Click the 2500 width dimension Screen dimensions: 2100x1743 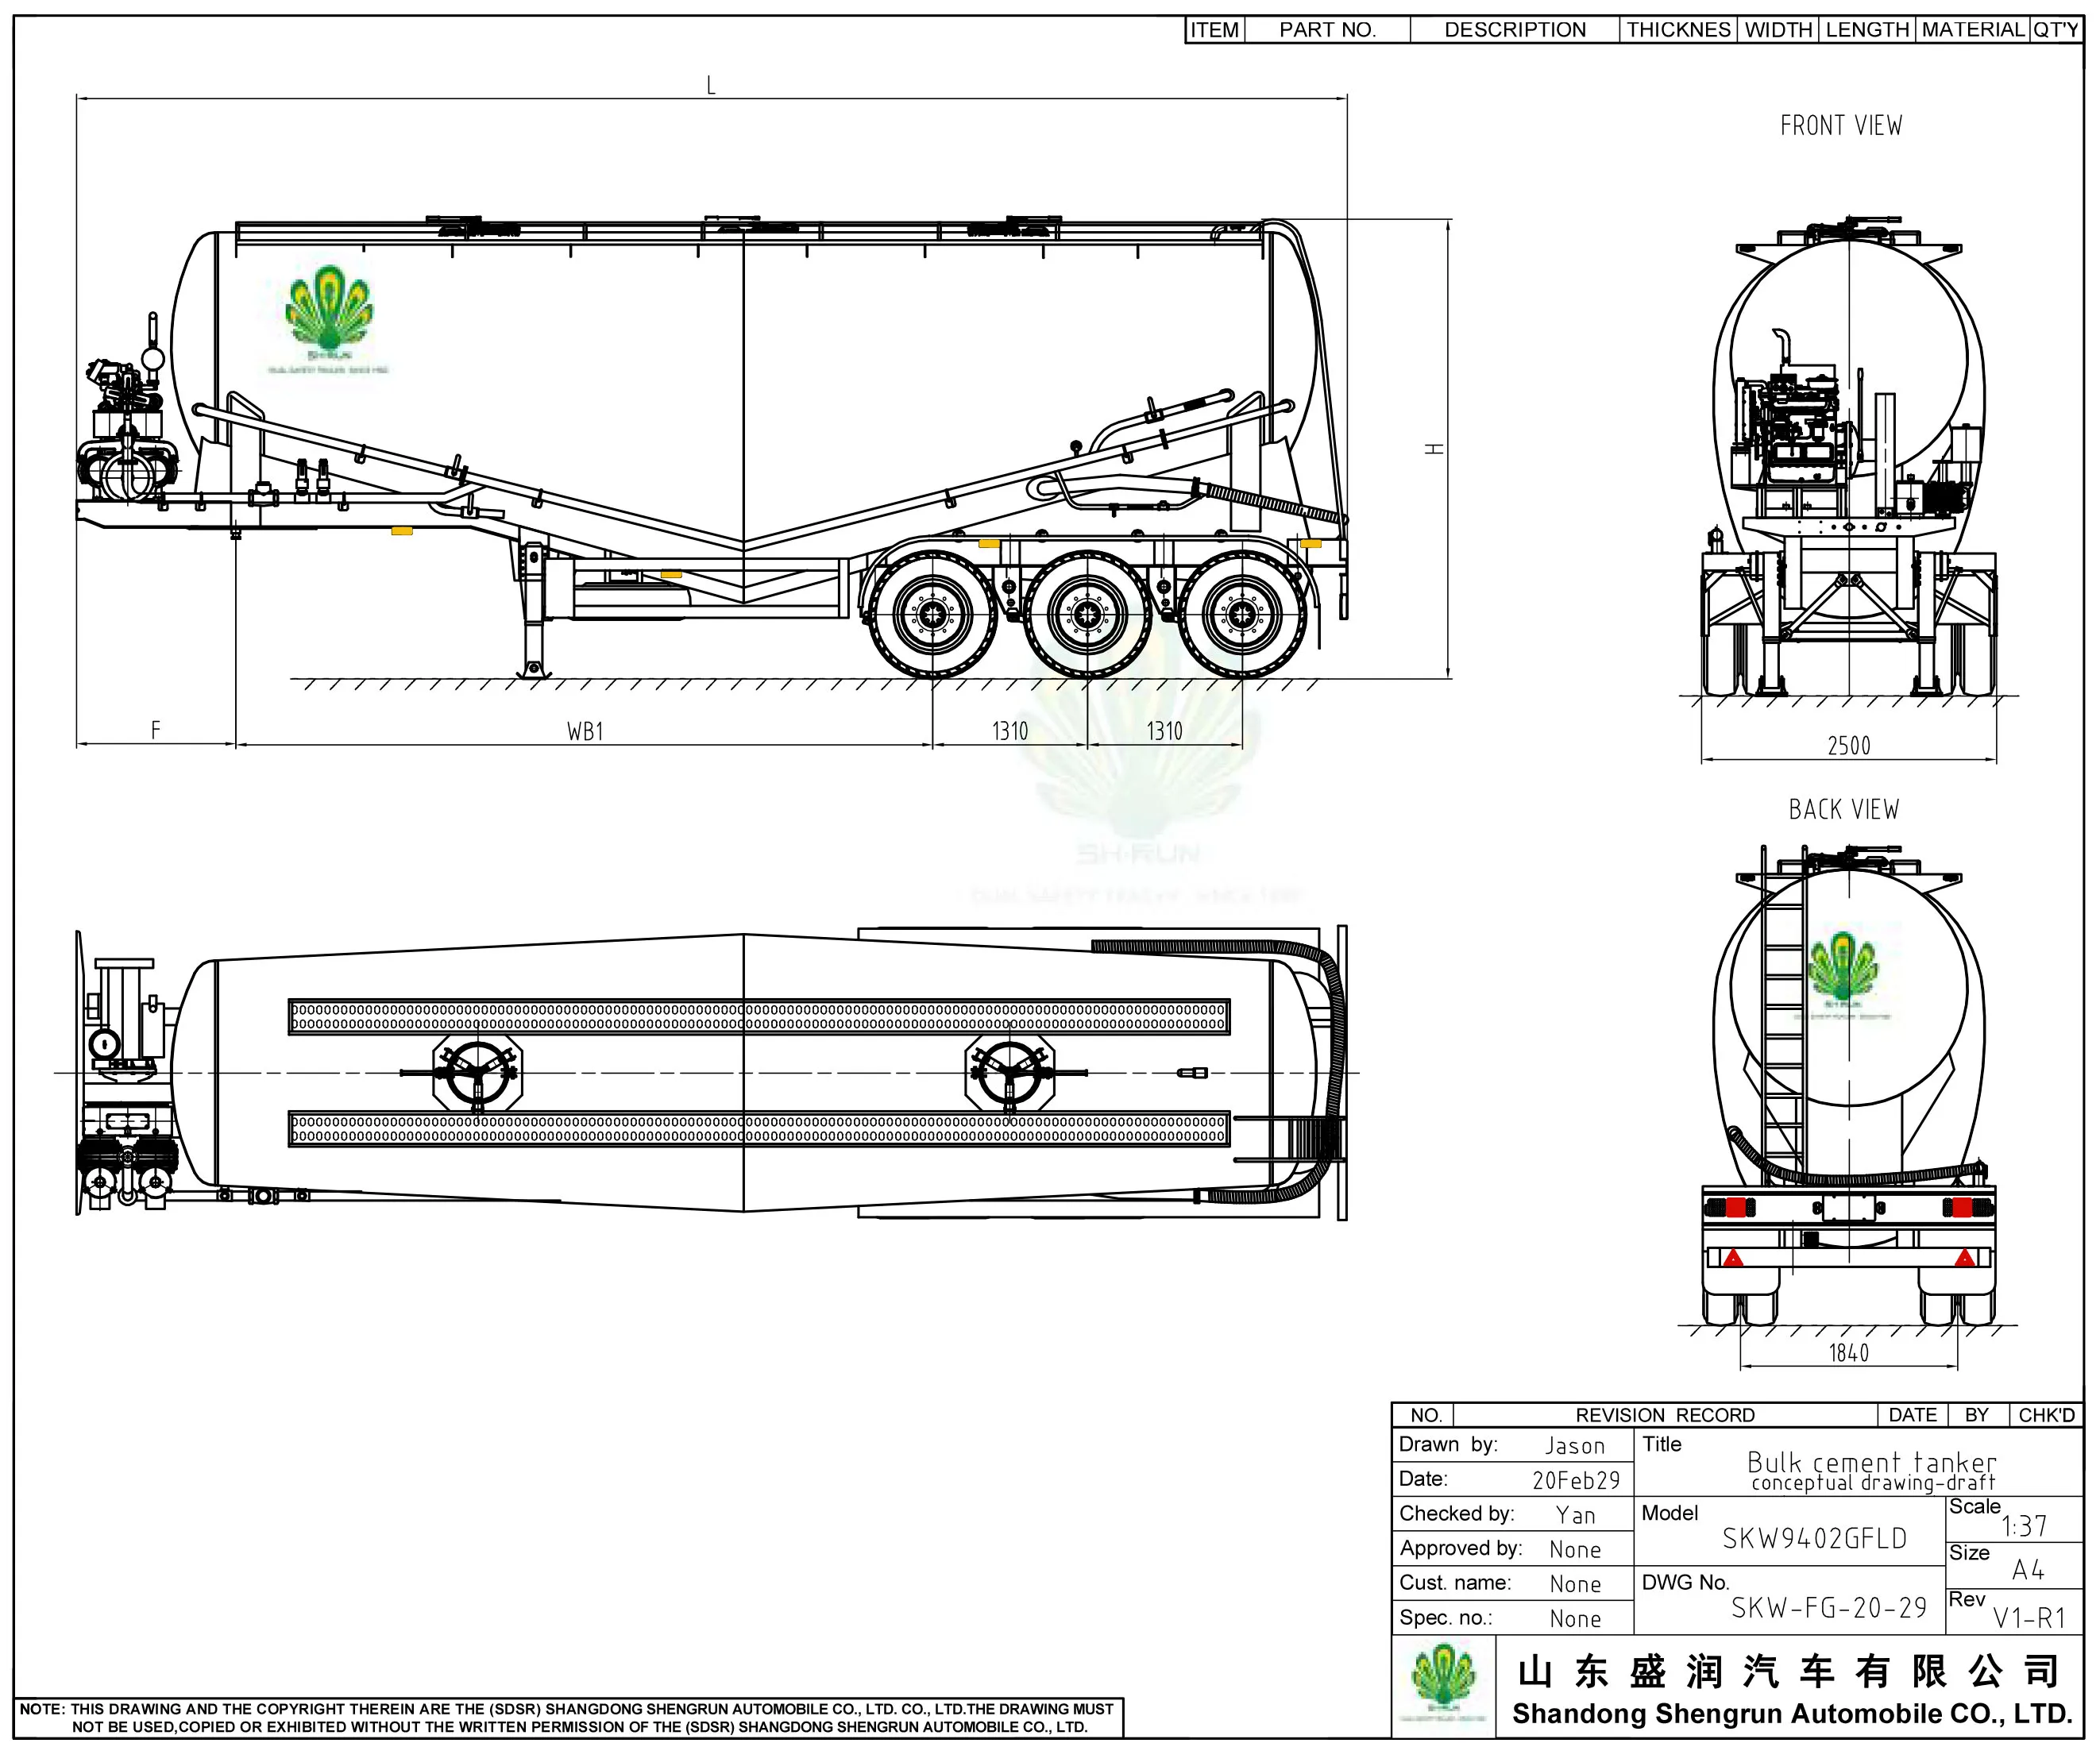pos(1848,746)
